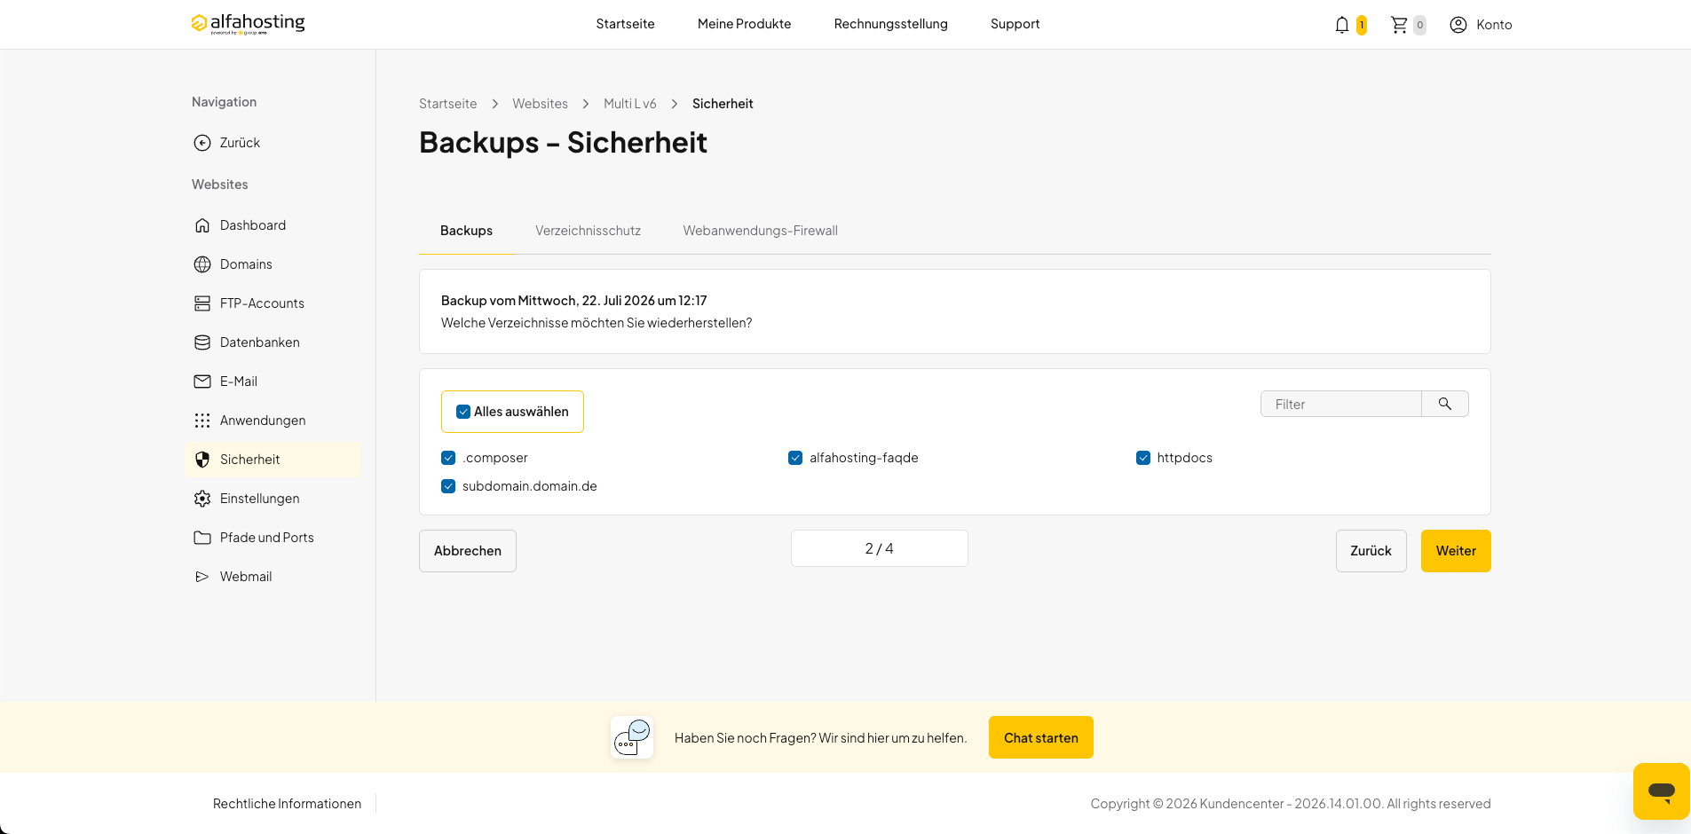The image size is (1691, 834).
Task: Click the E-Mail sidebar label
Action: pyautogui.click(x=239, y=382)
